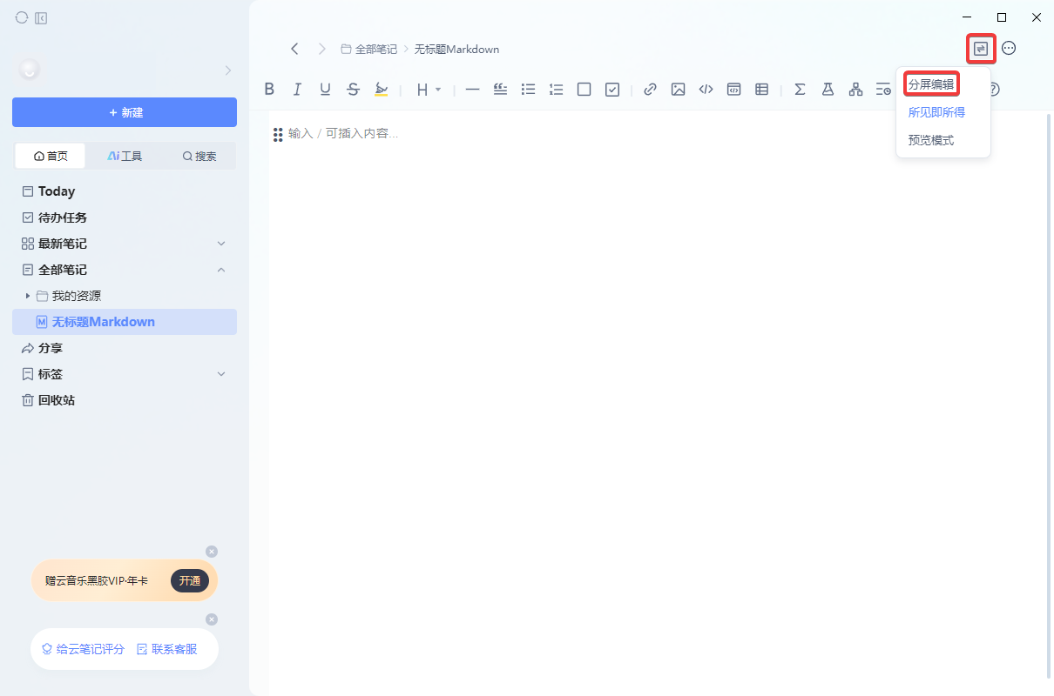Toggle bold formatting

[269, 89]
